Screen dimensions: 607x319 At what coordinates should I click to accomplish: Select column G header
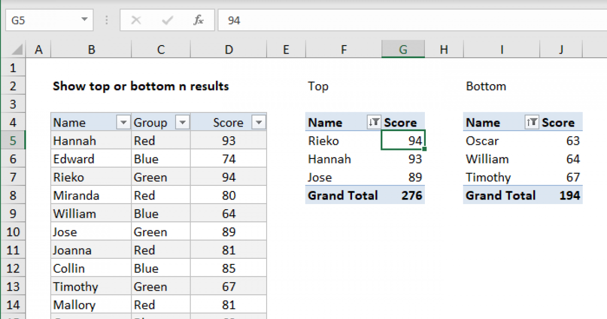(403, 50)
